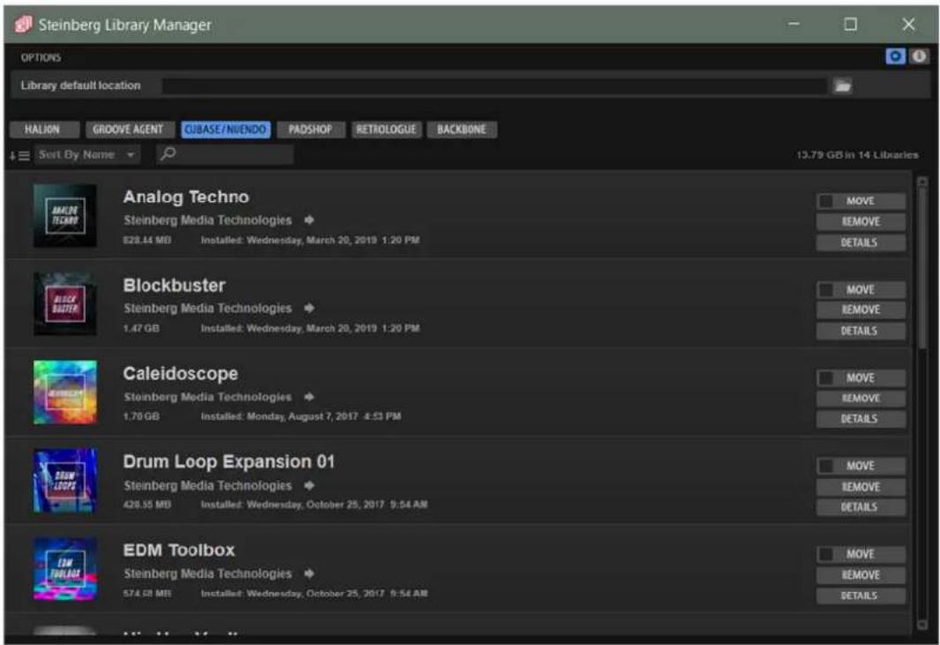Viewport: 940px width, 645px height.
Task: Click the search magnifier icon
Action: pyautogui.click(x=169, y=154)
